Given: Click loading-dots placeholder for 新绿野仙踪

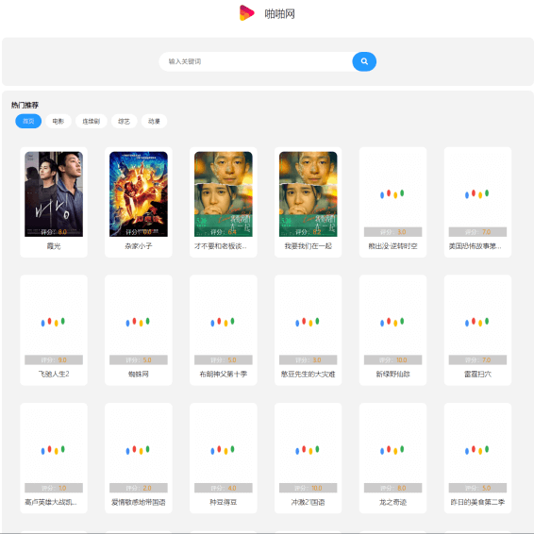Looking at the screenshot, I should (392, 322).
